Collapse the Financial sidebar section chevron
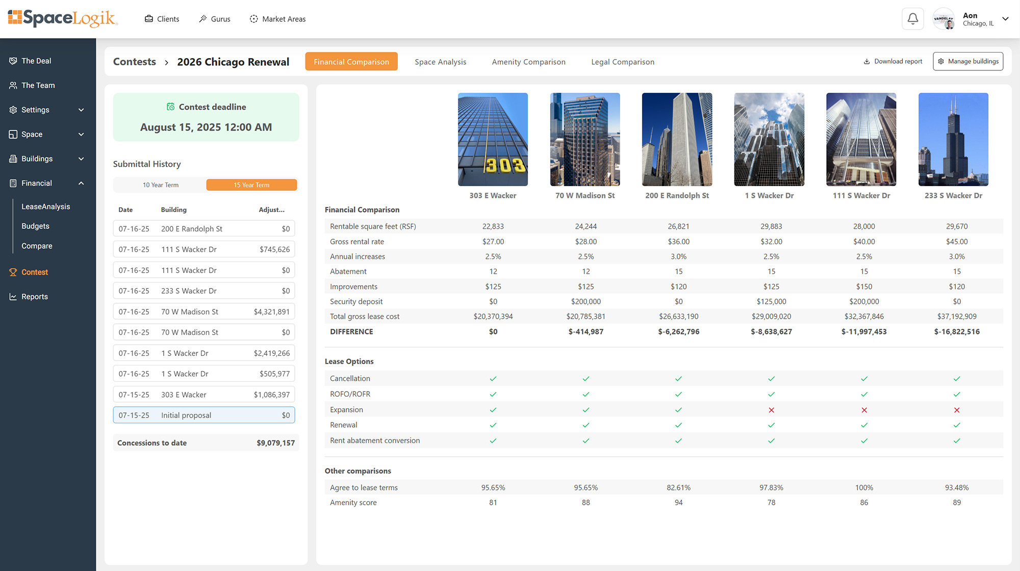 [x=81, y=183]
